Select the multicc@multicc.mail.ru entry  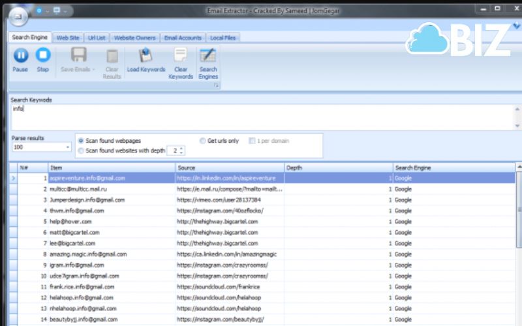point(78,189)
